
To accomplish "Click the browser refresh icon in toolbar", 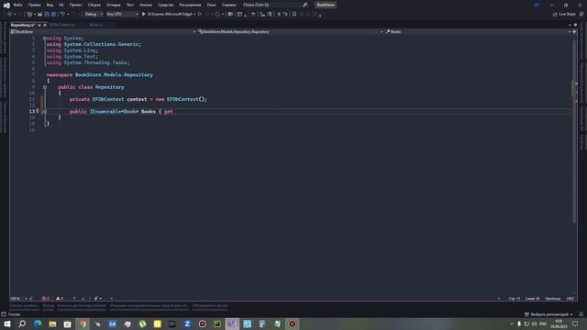I will point(217,15).
